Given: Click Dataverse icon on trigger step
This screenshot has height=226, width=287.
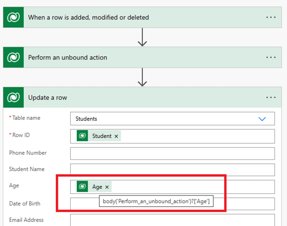Looking at the screenshot, I should 13,17.
